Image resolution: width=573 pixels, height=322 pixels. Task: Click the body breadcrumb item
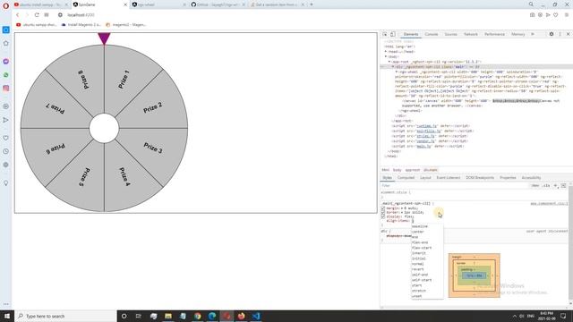point(397,170)
